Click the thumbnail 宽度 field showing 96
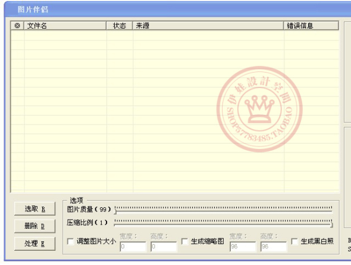Screen dimensions: 351x265 pos(243,247)
